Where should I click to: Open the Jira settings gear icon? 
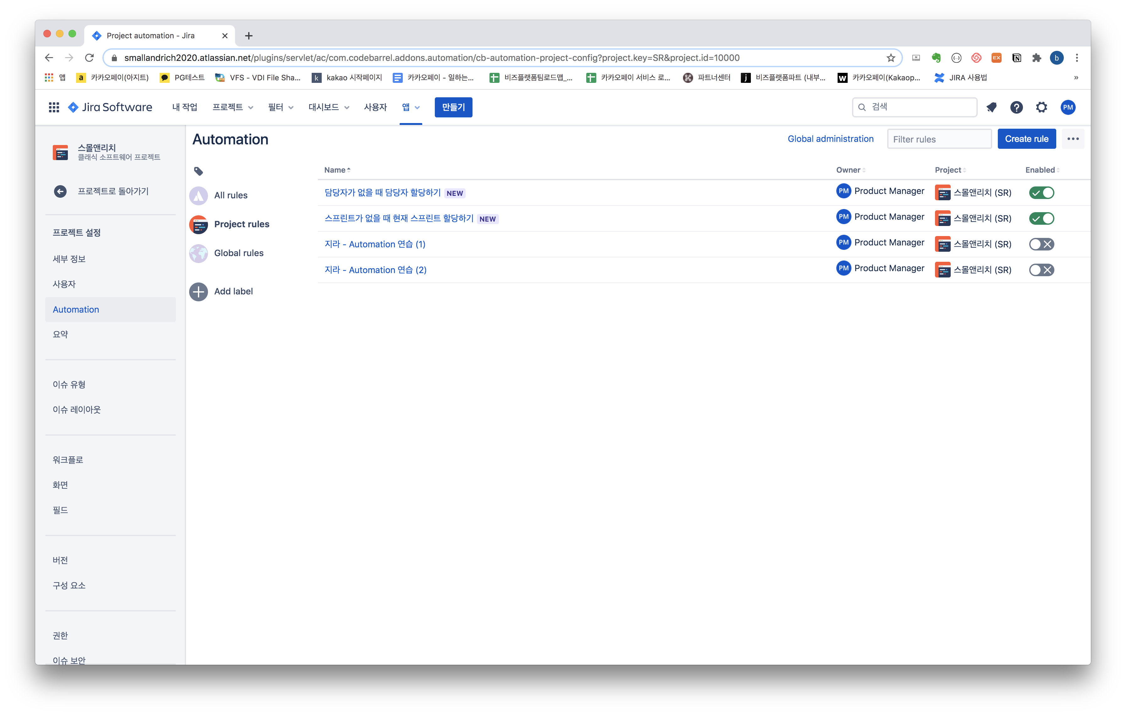pos(1041,107)
